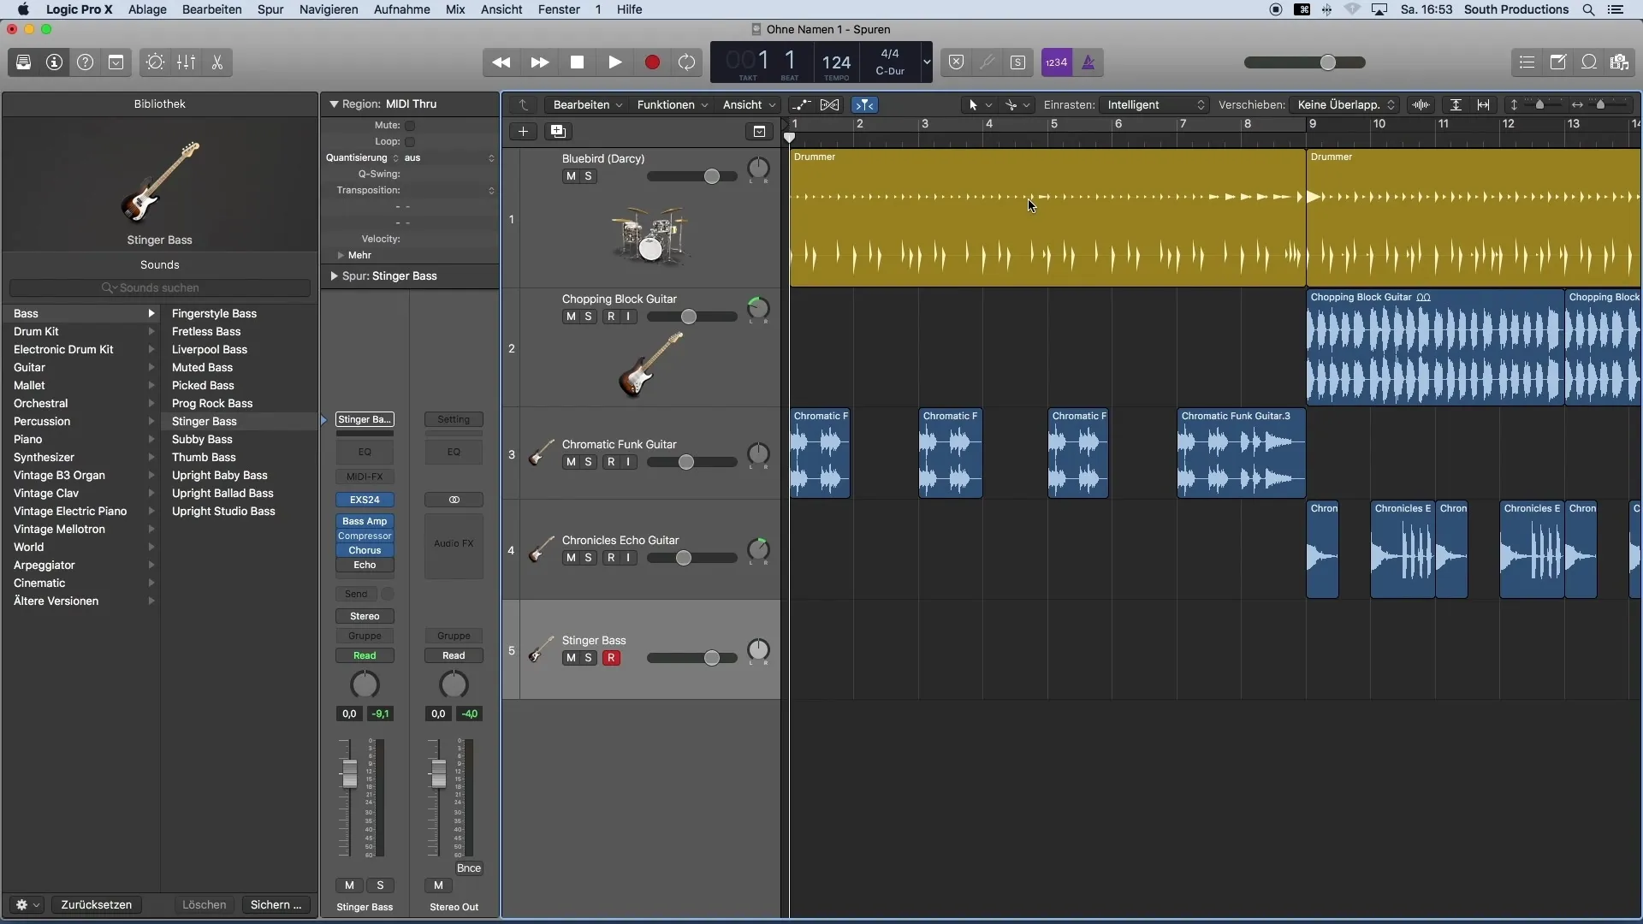Toggle automation view icon in tracks toolbar
The image size is (1643, 924).
pyautogui.click(x=801, y=105)
